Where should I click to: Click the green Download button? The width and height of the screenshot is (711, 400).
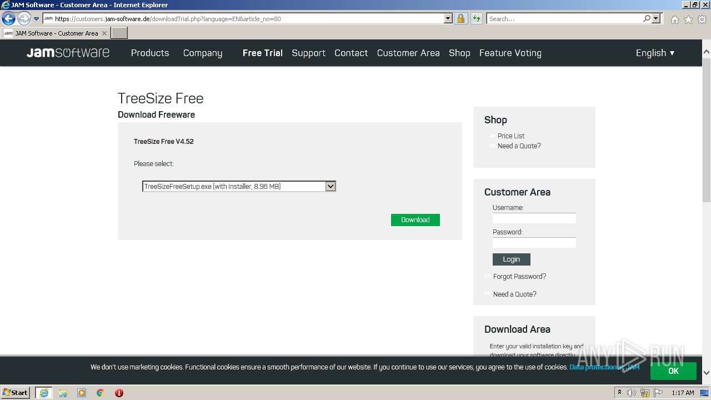pyautogui.click(x=415, y=220)
